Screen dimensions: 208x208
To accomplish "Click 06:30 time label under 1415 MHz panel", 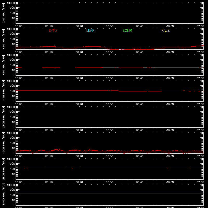I will coord(109,104).
